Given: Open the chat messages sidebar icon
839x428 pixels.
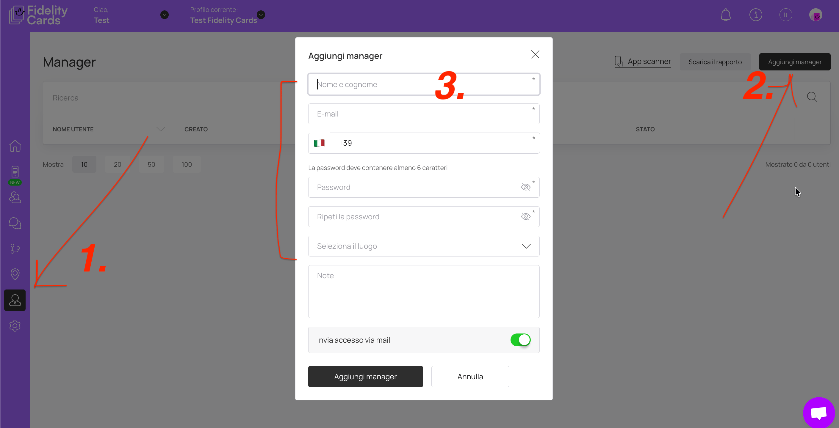Looking at the screenshot, I should click(15, 223).
